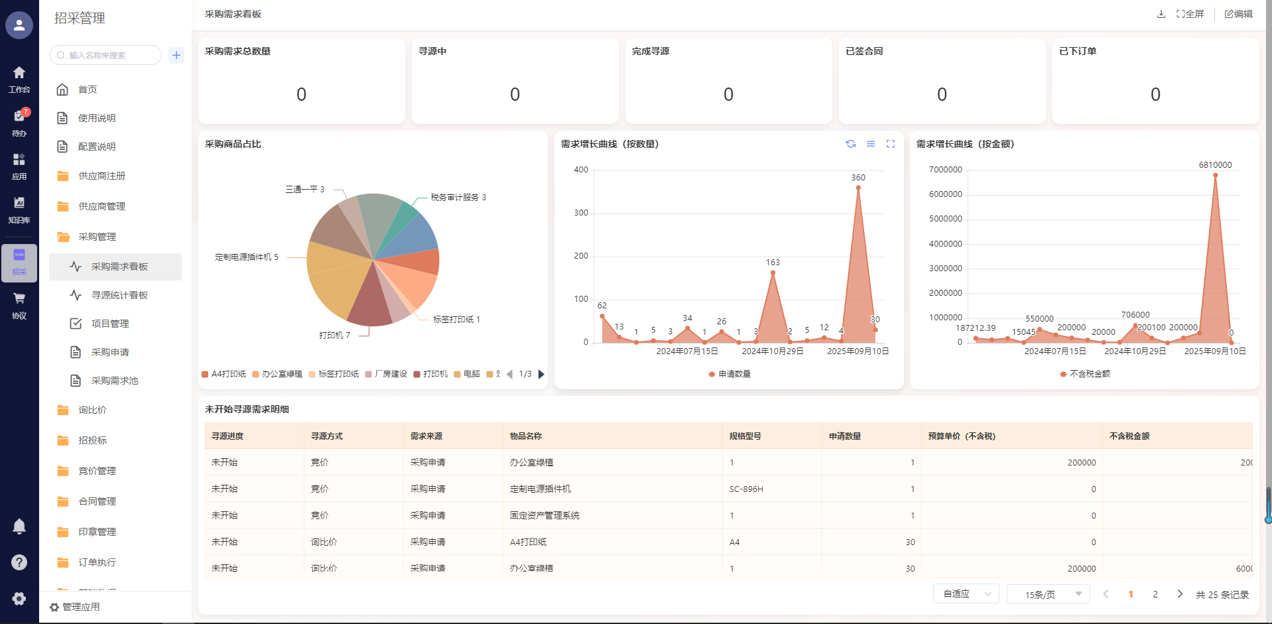Open the 15条/页 page size dropdown
This screenshot has height=624, width=1272.
point(1048,594)
